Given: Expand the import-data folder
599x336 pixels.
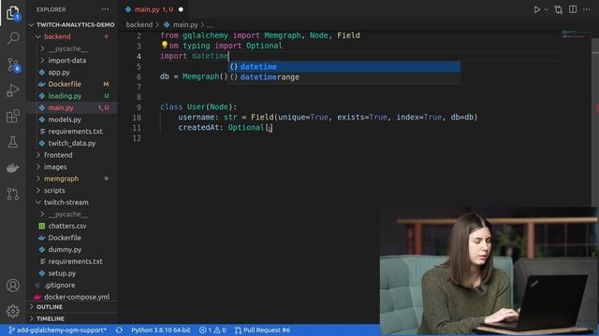Looking at the screenshot, I should [x=72, y=61].
